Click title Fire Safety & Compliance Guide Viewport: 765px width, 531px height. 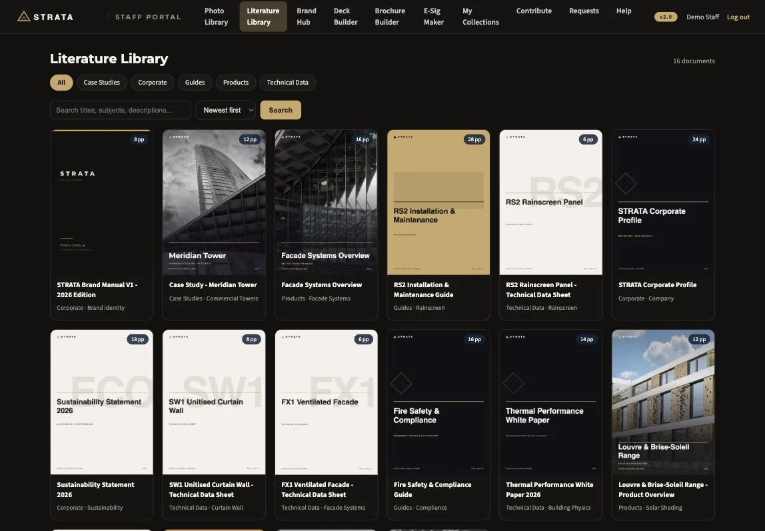(432, 490)
